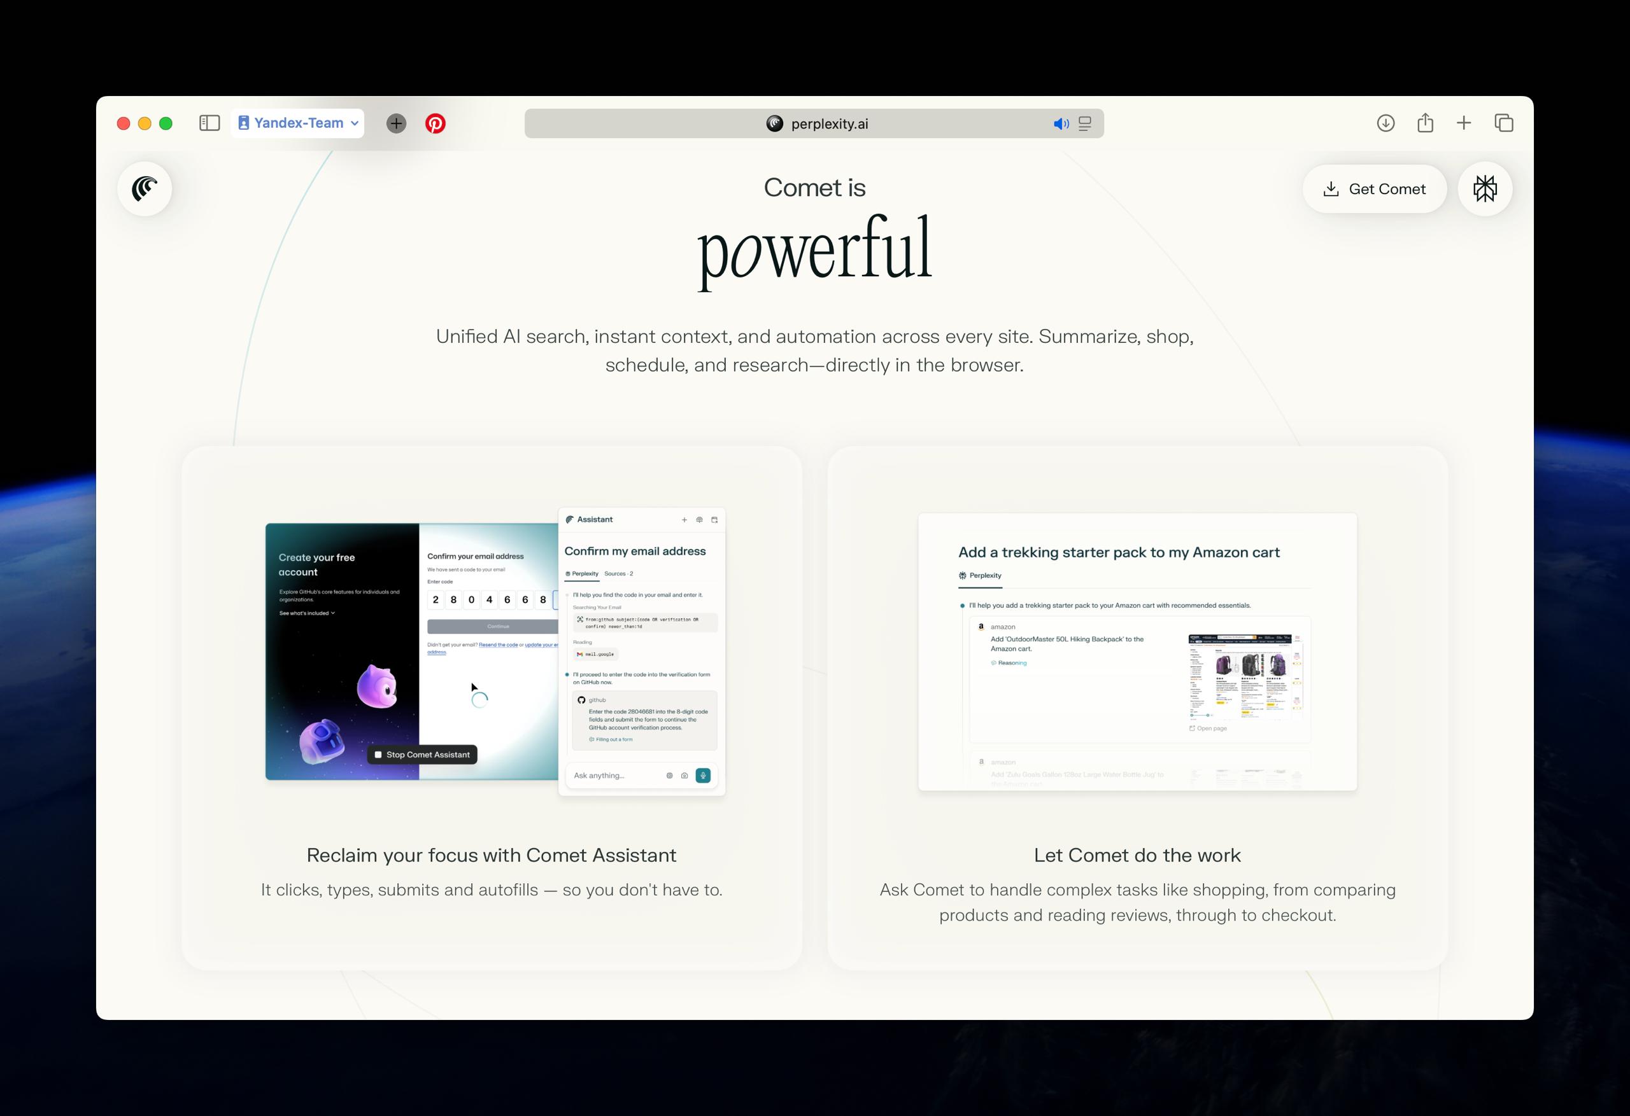Click the Let Comet do the work heading

pos(1137,855)
